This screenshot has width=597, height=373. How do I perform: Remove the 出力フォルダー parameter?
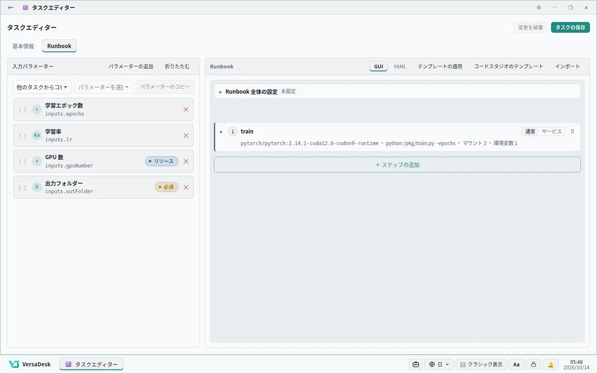[x=186, y=187]
